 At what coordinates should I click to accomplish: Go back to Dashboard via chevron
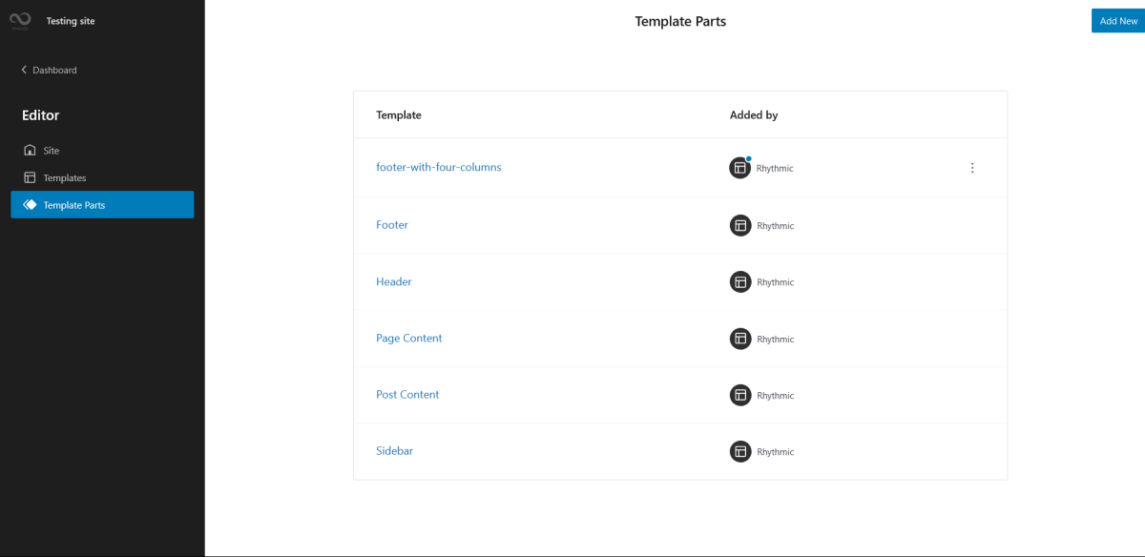[x=24, y=71]
